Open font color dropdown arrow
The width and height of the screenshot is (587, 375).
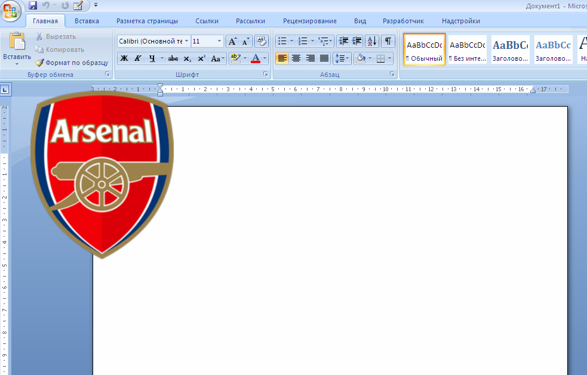tap(265, 58)
